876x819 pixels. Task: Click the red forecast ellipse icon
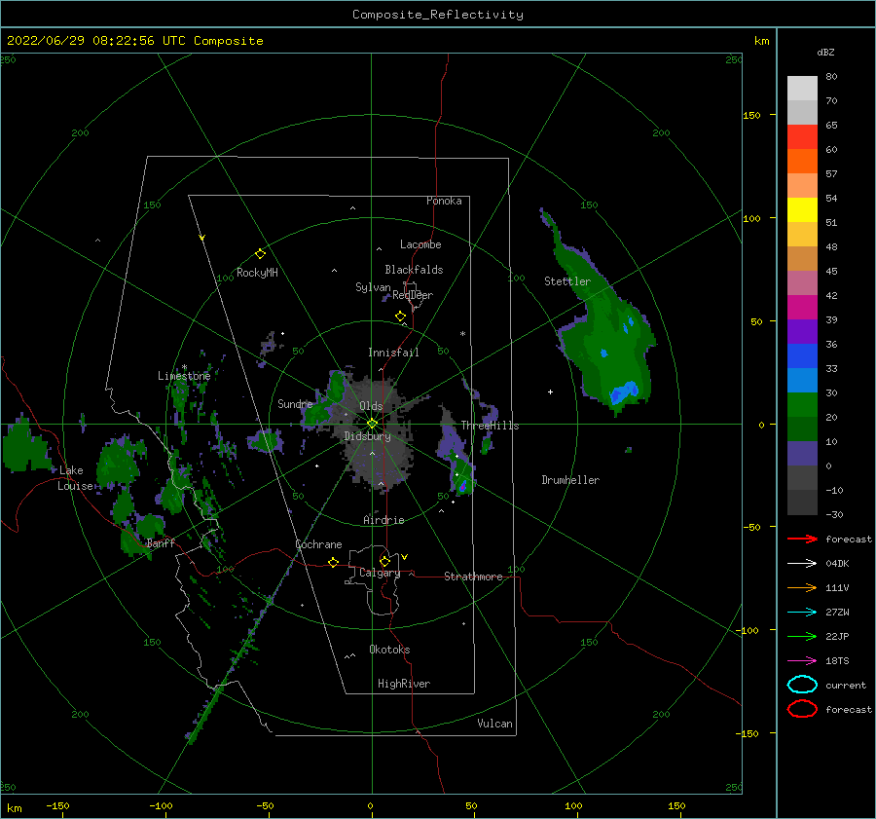point(802,709)
